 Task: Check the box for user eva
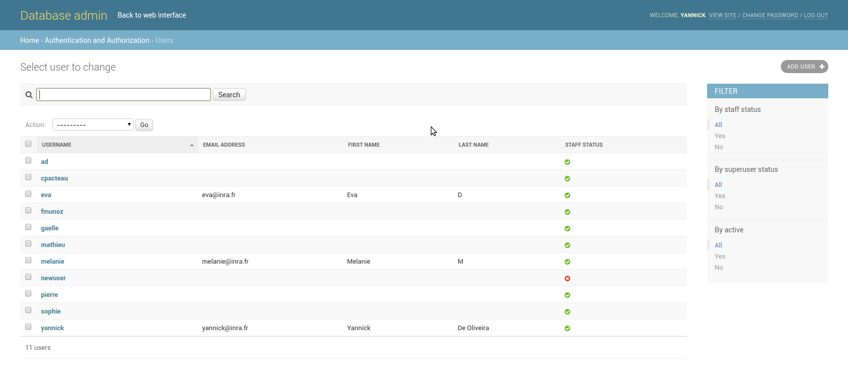[x=28, y=194]
